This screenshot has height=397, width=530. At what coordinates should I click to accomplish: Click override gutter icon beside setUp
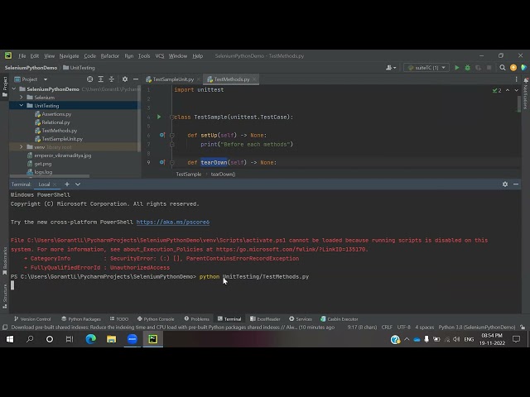point(162,135)
